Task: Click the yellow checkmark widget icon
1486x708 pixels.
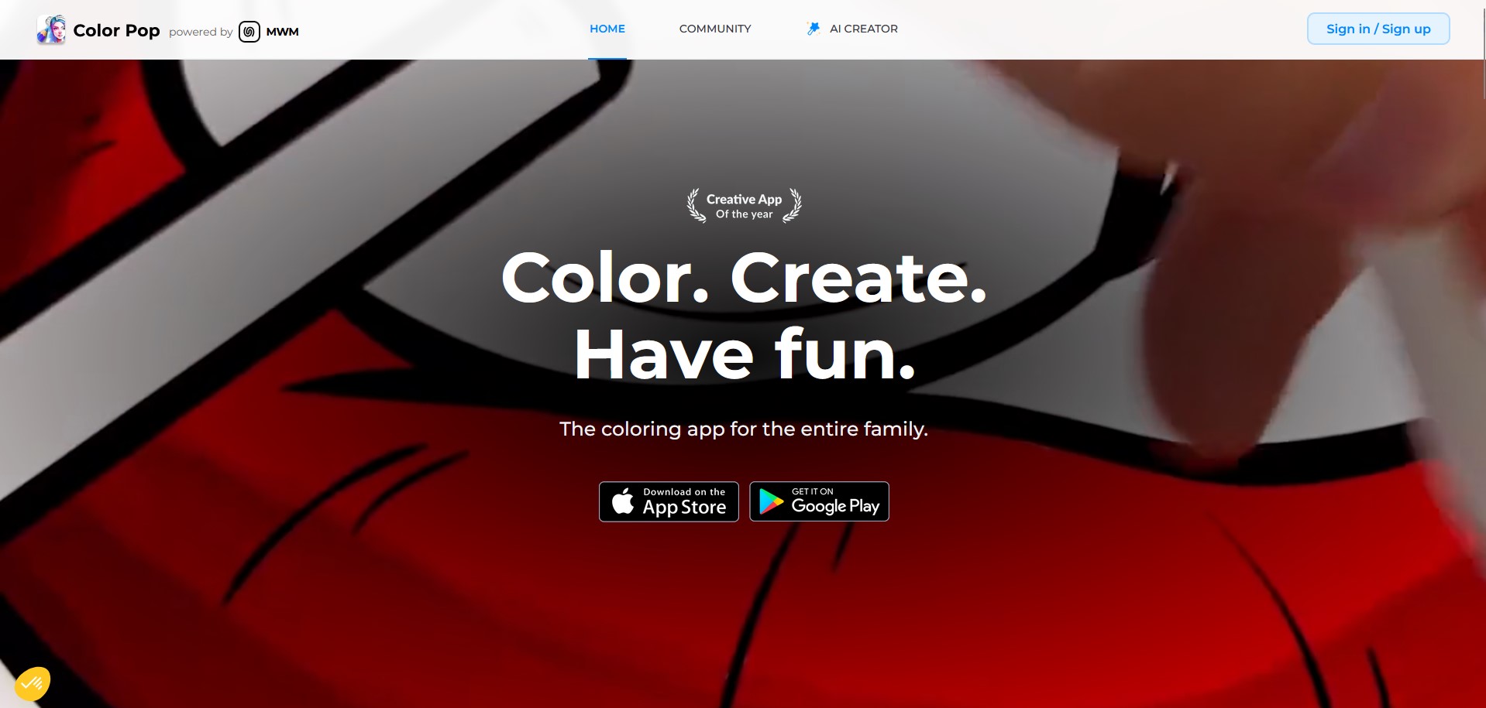Action: 33,684
